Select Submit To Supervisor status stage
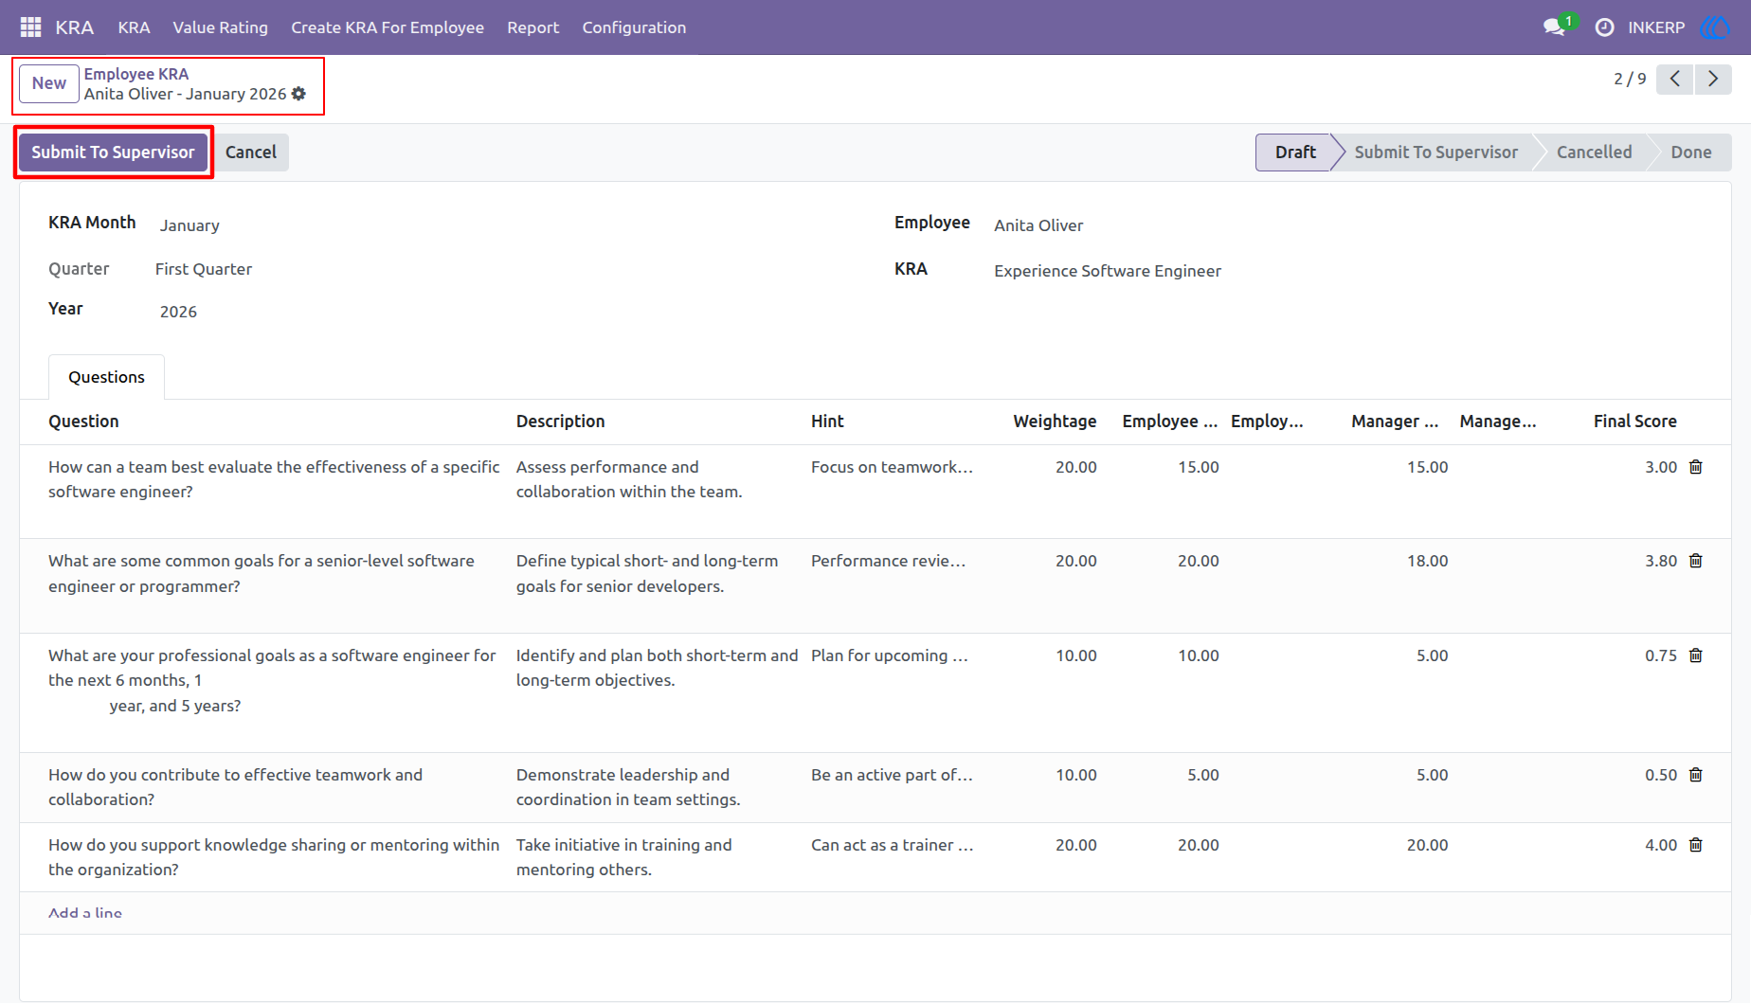 click(1435, 153)
